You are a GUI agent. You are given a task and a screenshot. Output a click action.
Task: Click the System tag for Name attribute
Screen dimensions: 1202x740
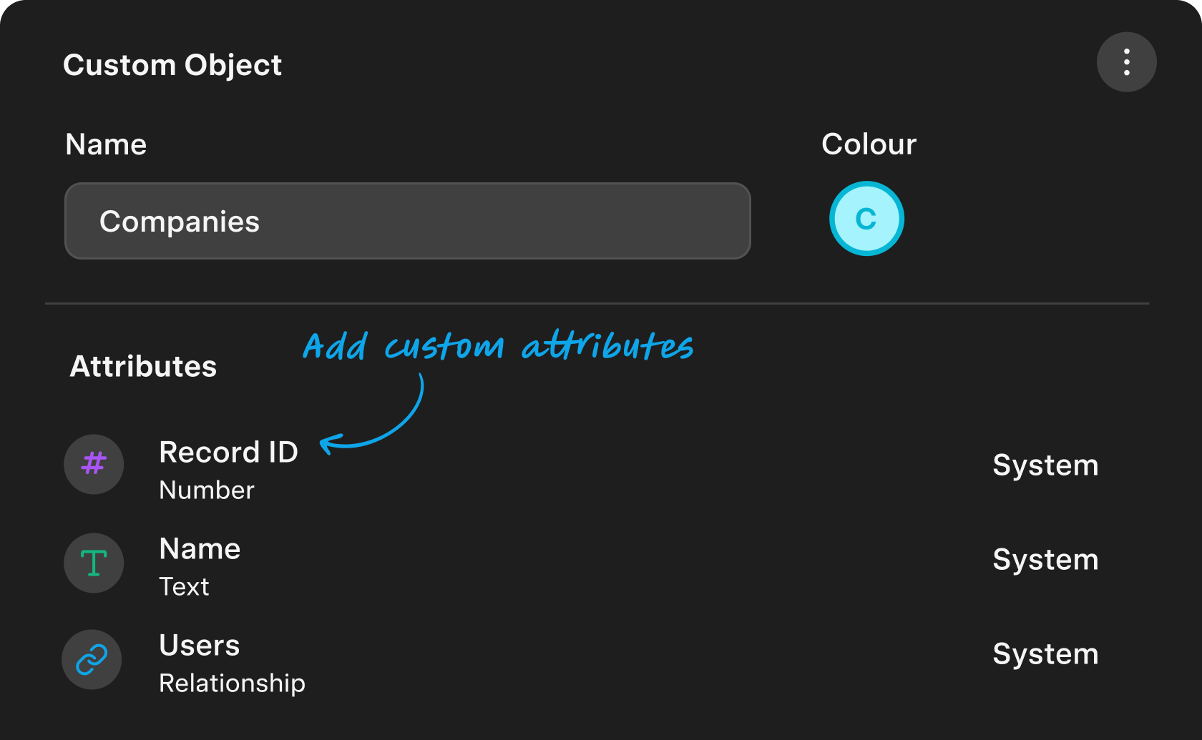[x=1045, y=560]
